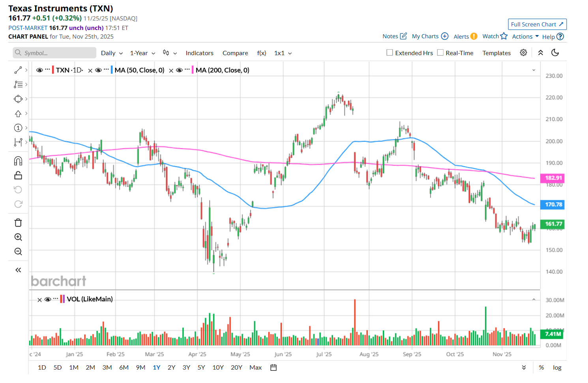Open the chart settings gear
This screenshot has width=588, height=383.
tap(523, 53)
